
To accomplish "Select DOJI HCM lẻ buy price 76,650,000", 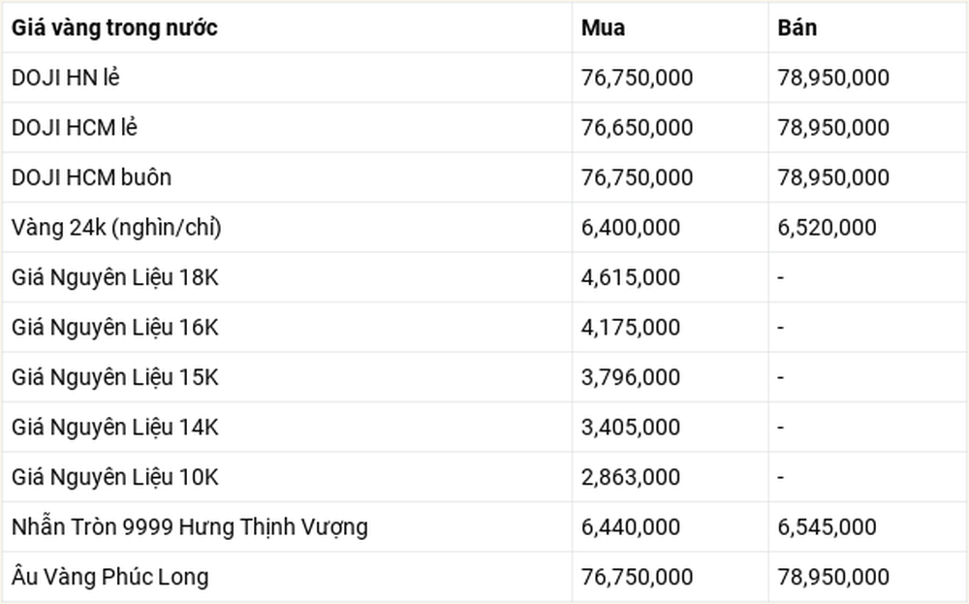I will [637, 128].
